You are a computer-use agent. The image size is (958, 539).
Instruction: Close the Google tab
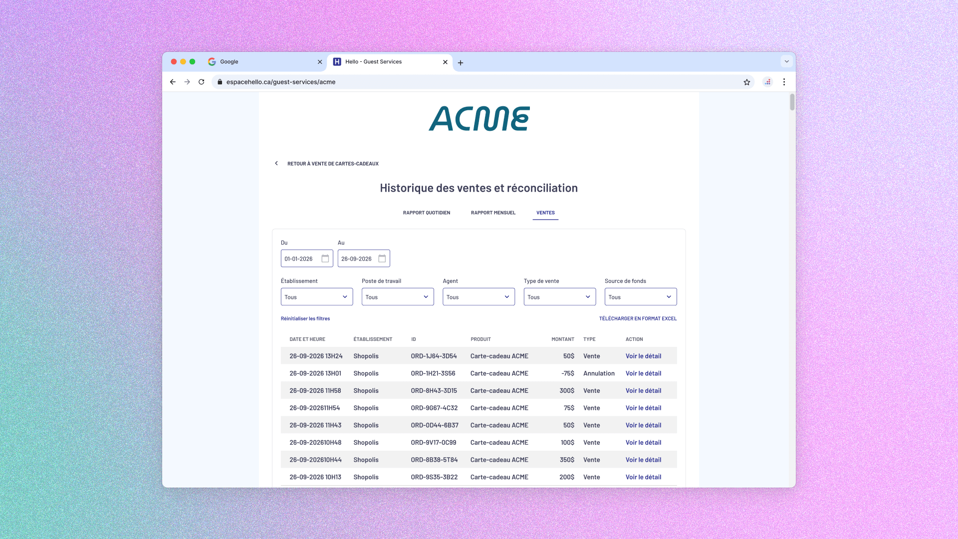pyautogui.click(x=320, y=62)
